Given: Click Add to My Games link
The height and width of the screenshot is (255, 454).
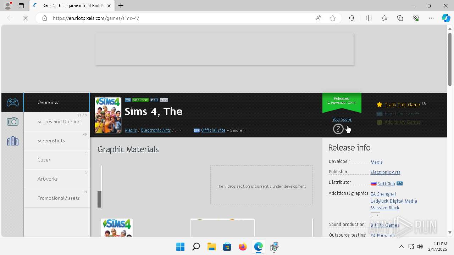Looking at the screenshot, I should [403, 122].
